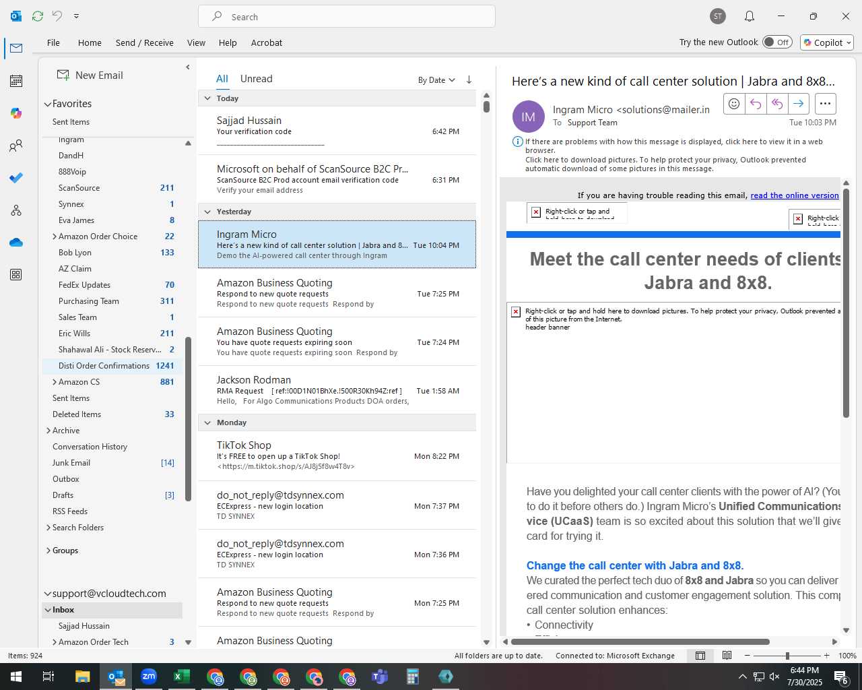This screenshot has height=690, width=862.
Task: Expand the Amazon CS folder
Action: point(55,382)
